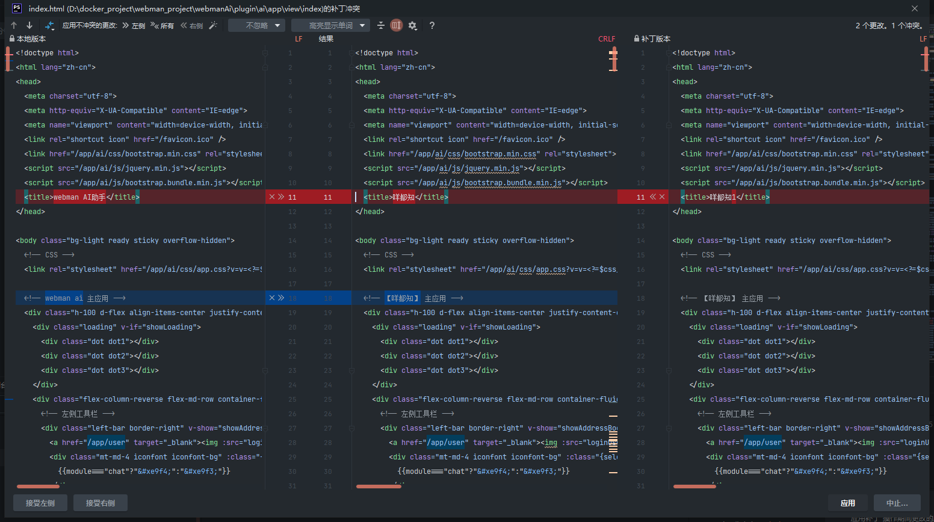Click error stripe marker near line 26 in result
Screen dimensions: 934x522
pos(613,416)
